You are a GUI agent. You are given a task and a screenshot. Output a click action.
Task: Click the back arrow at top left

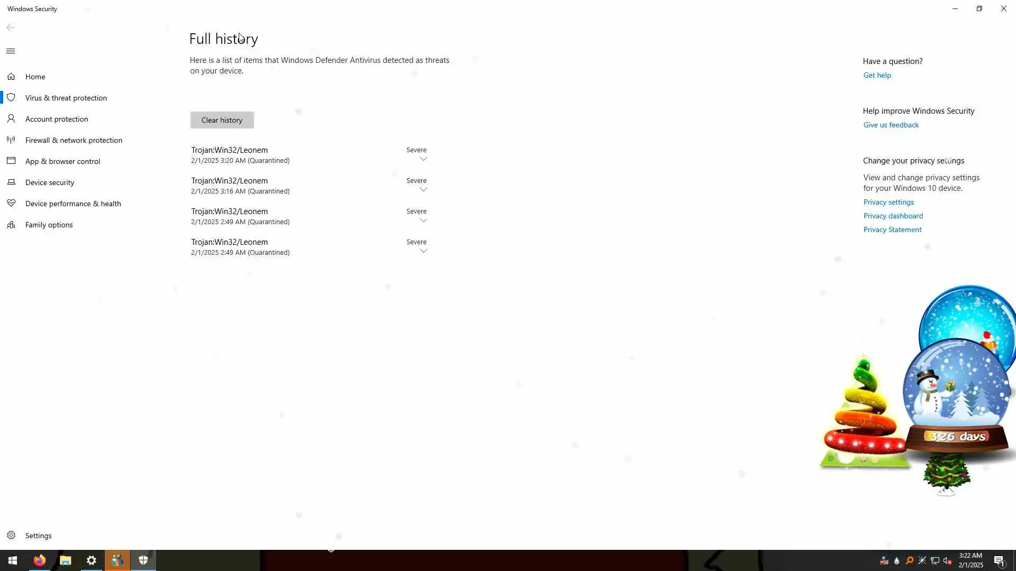pos(11,27)
